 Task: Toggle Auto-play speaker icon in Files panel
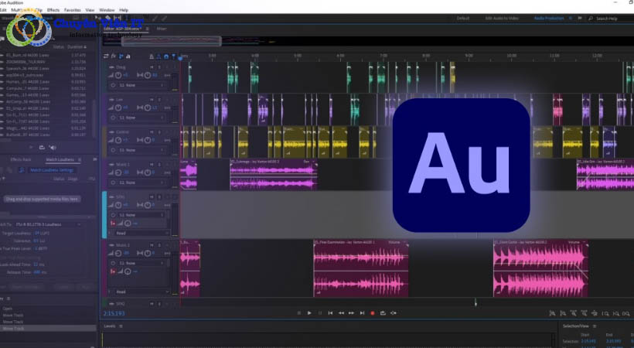point(53,147)
